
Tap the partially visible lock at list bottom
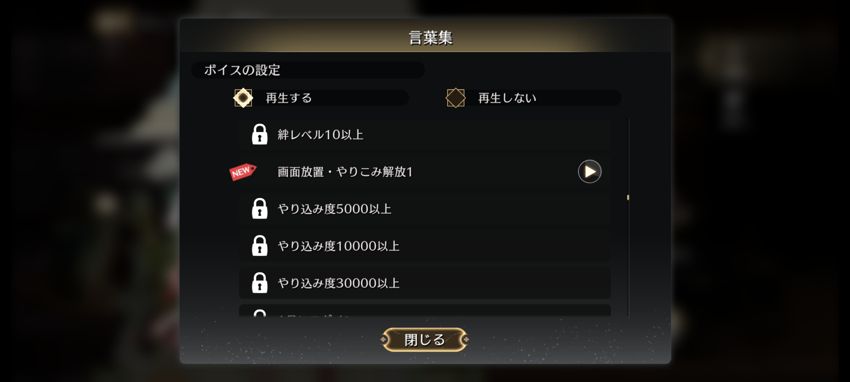[260, 313]
